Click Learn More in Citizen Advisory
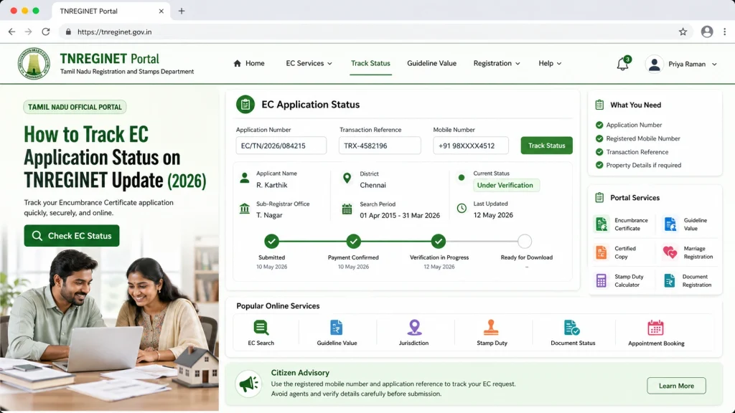The height and width of the screenshot is (413, 735). point(676,386)
